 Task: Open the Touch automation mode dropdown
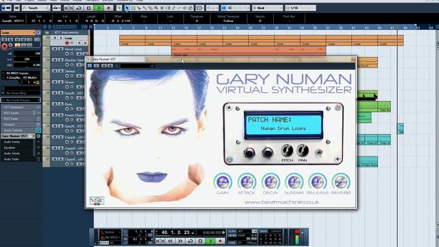tap(36, 8)
